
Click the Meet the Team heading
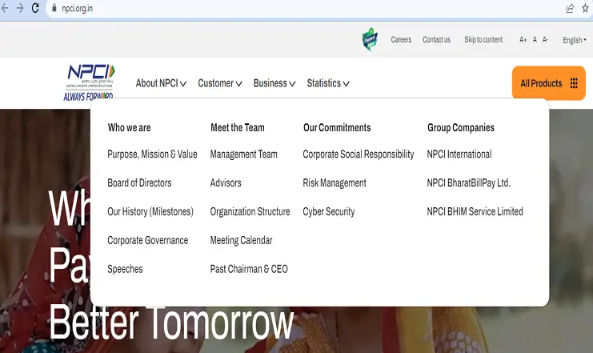(238, 128)
